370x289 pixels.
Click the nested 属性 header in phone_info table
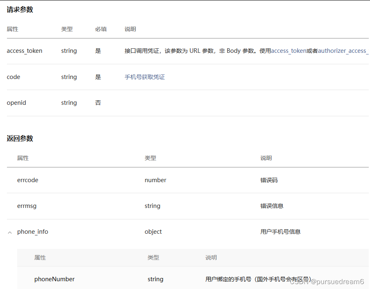(x=40, y=257)
